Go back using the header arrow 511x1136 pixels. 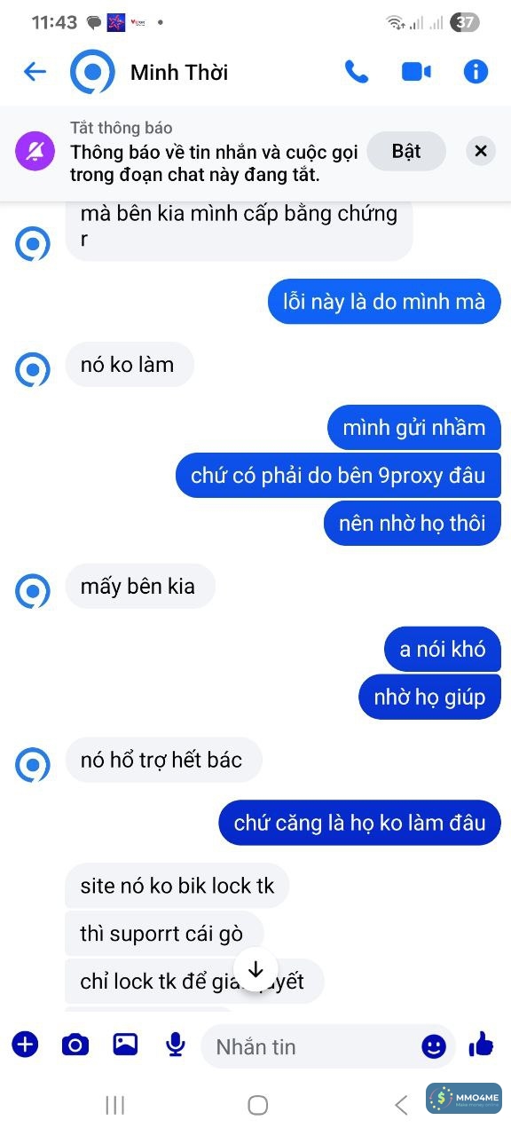coord(35,72)
